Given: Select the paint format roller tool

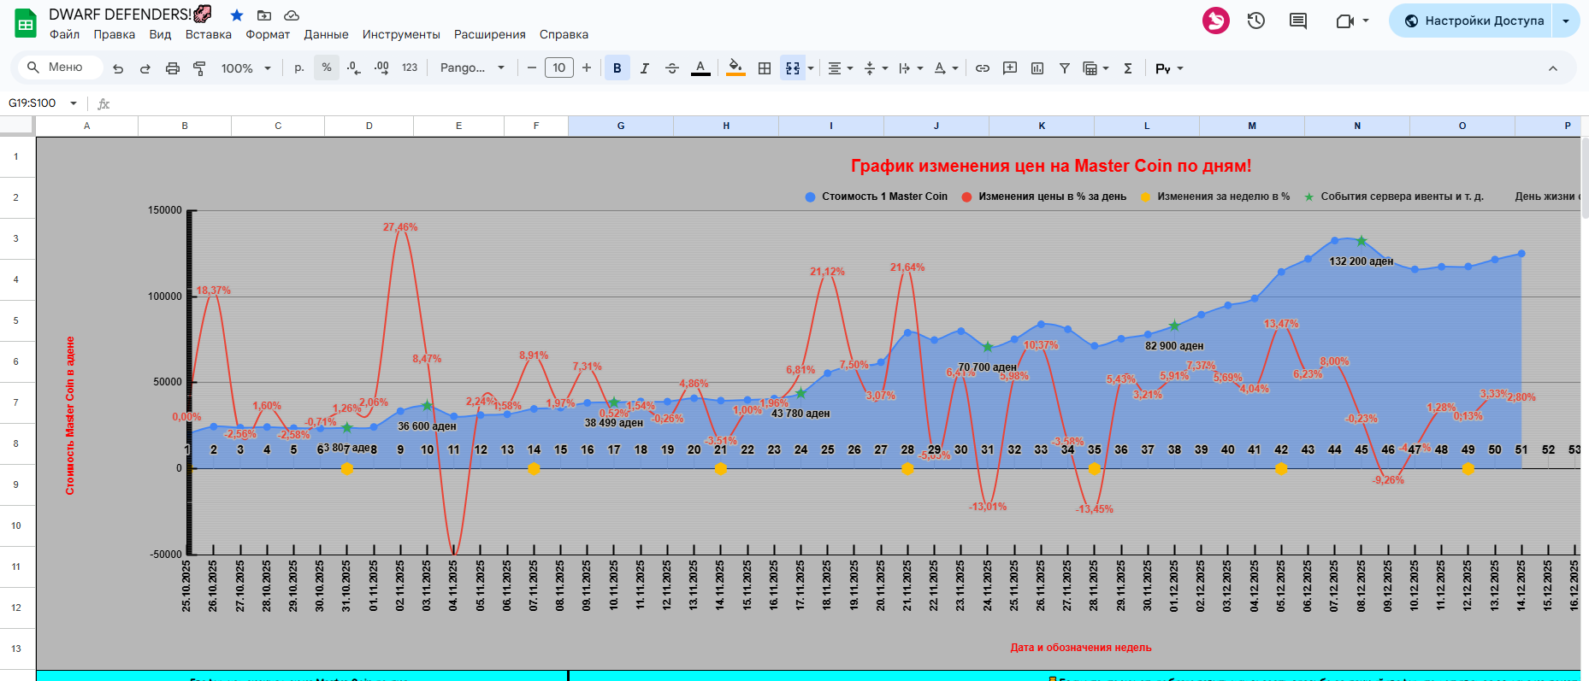Looking at the screenshot, I should point(199,68).
